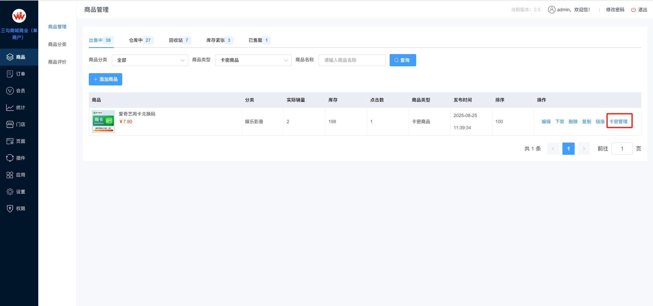Screen dimensions: 653x306
Task: Open the 订单 orders sidebar icon
Action: point(10,74)
